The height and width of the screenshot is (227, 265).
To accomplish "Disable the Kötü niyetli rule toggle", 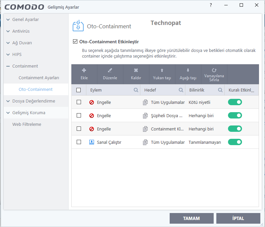I will (x=235, y=102).
